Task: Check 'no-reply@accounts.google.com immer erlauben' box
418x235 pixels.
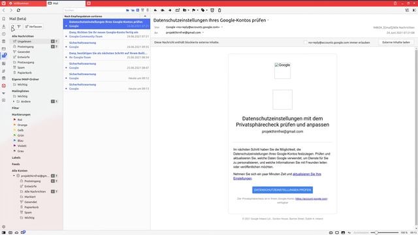Action: point(306,42)
